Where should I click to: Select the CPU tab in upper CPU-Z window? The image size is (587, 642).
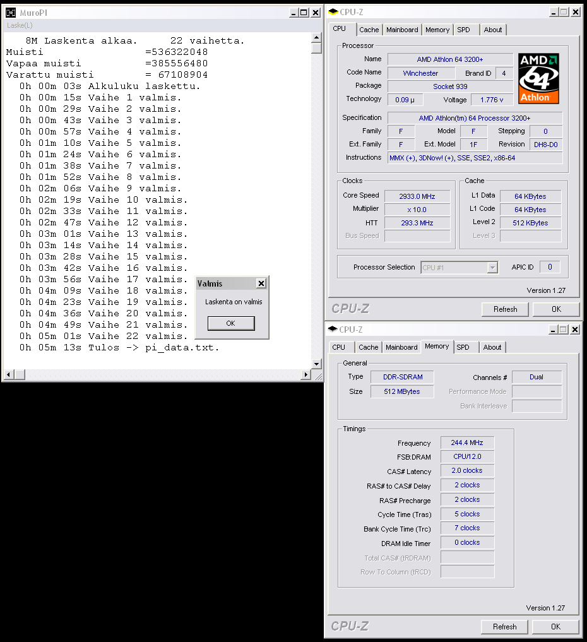pyautogui.click(x=340, y=28)
